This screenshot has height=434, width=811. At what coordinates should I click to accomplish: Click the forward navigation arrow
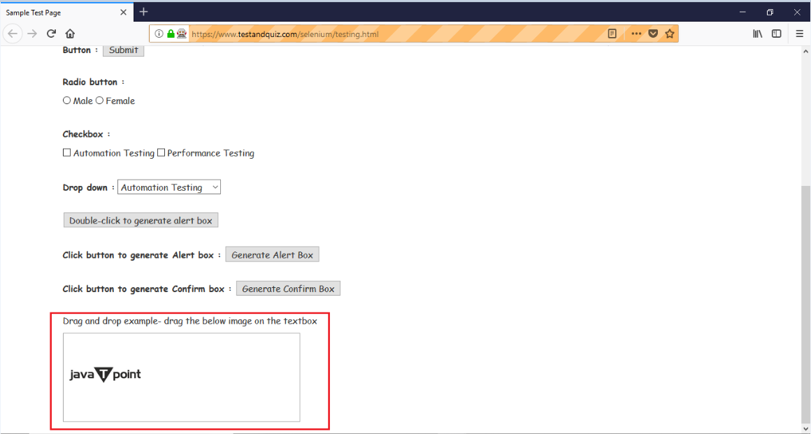31,33
